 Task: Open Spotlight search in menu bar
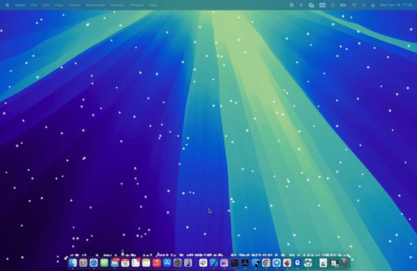pos(363,5)
